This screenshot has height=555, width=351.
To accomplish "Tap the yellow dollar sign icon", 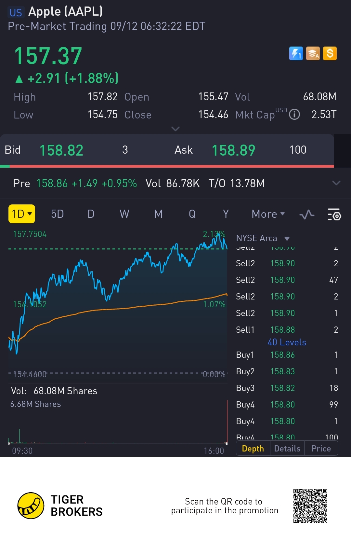I will pyautogui.click(x=330, y=54).
